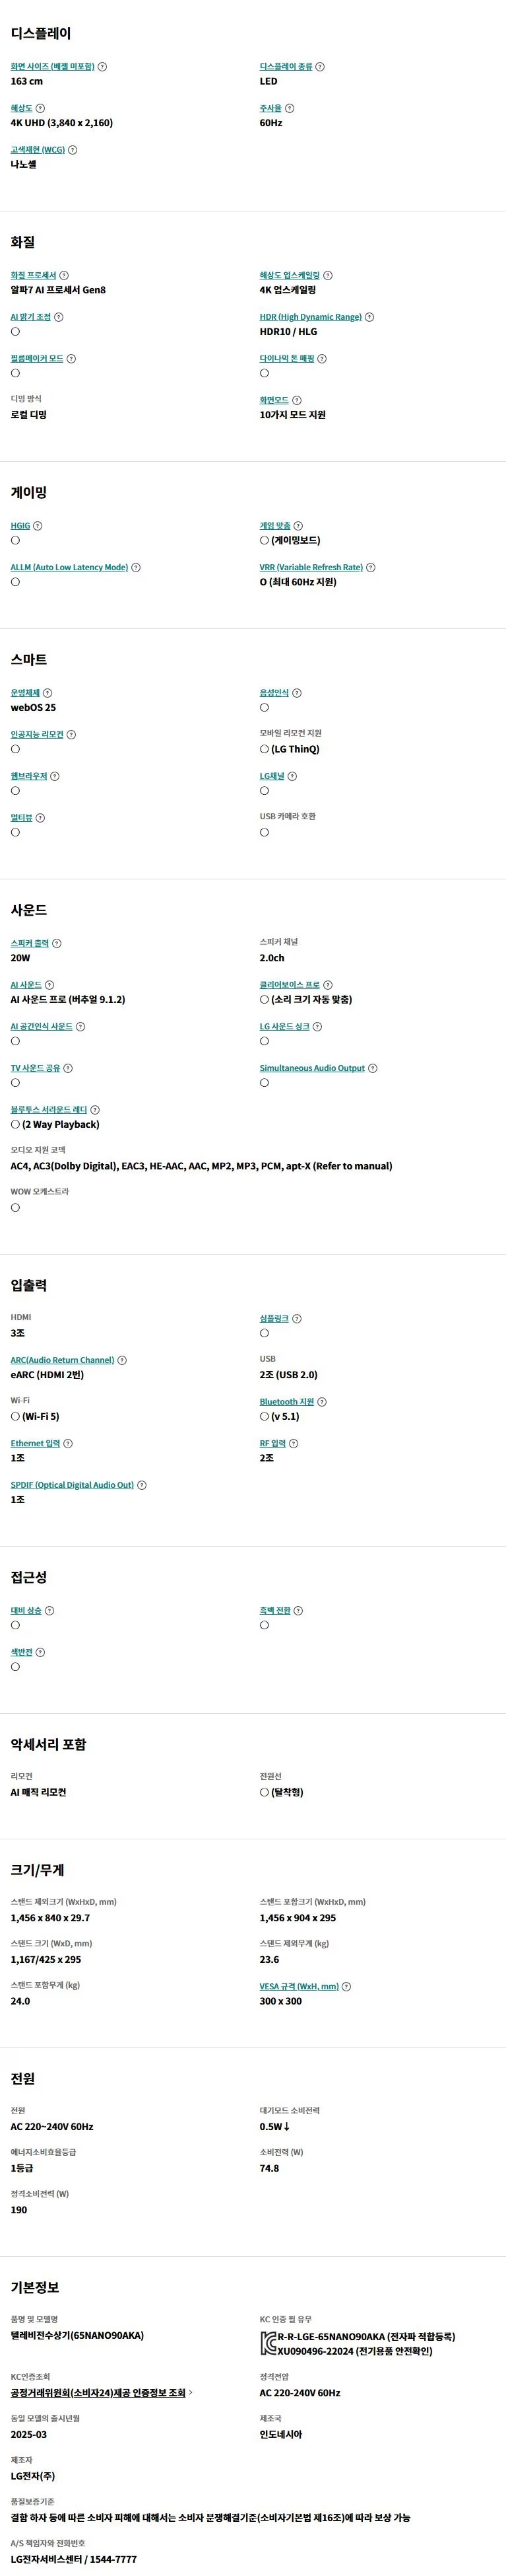This screenshot has height=2576, width=506.
Task: Click the HDR (High Dynamic Range) link
Action: [310, 317]
